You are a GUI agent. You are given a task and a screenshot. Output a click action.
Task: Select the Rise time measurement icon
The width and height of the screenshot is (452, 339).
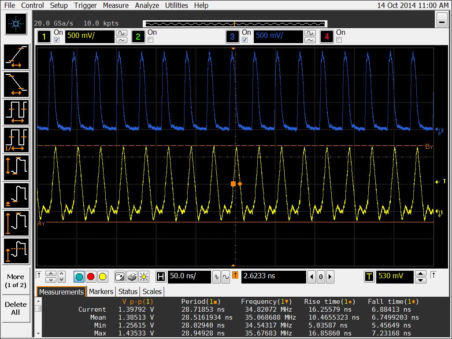(x=16, y=57)
